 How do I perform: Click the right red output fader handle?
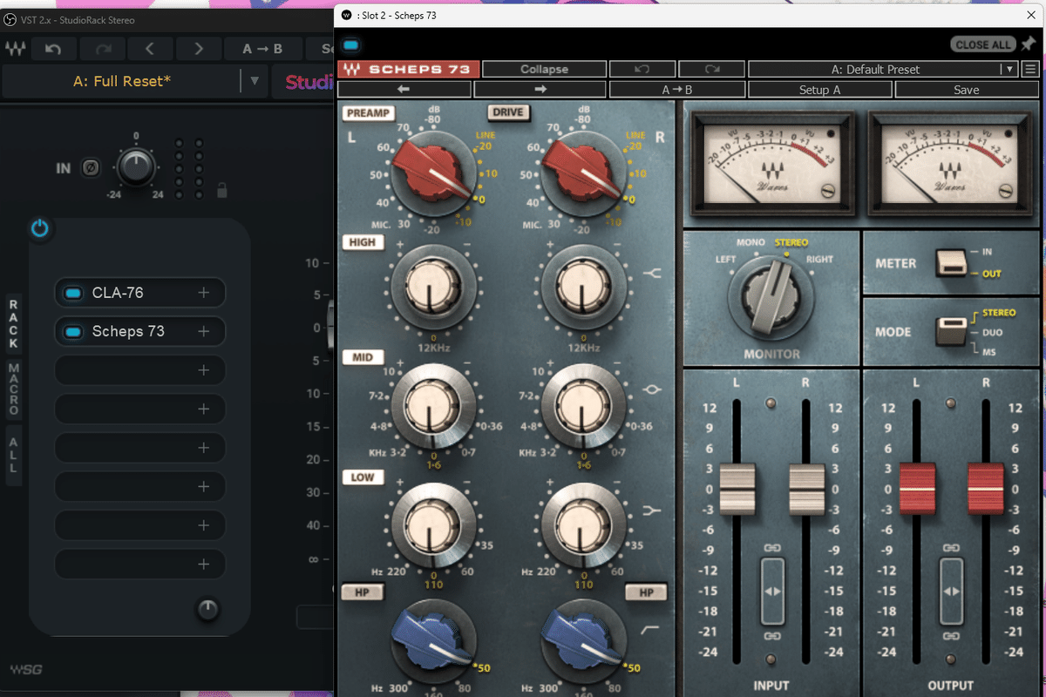(x=986, y=489)
